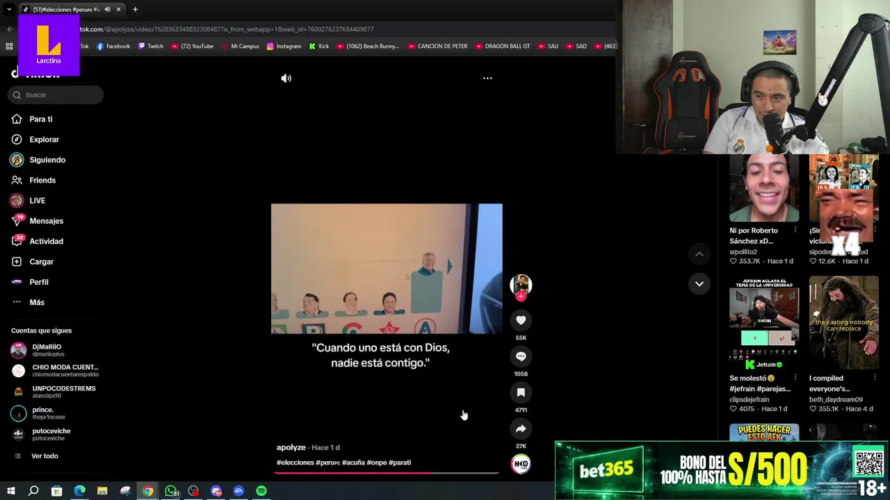Open the Para ti feed
Image resolution: width=890 pixels, height=500 pixels.
point(41,119)
